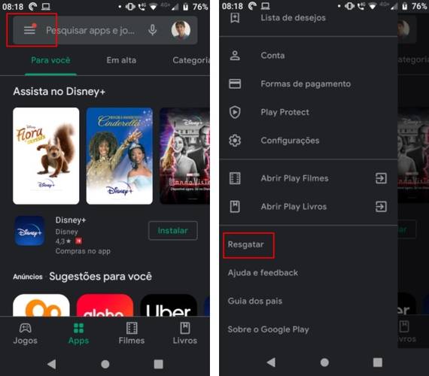Screen dimensions: 429x376
Task: Click the payment card icon
Action: pos(235,83)
